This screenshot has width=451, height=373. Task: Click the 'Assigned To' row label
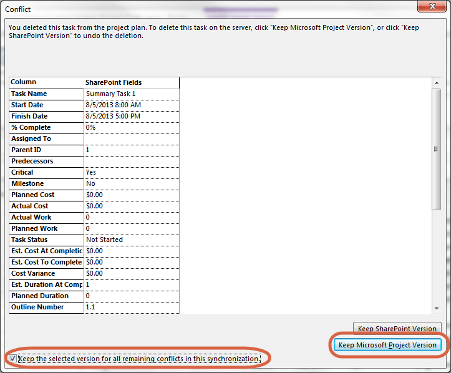click(x=31, y=138)
